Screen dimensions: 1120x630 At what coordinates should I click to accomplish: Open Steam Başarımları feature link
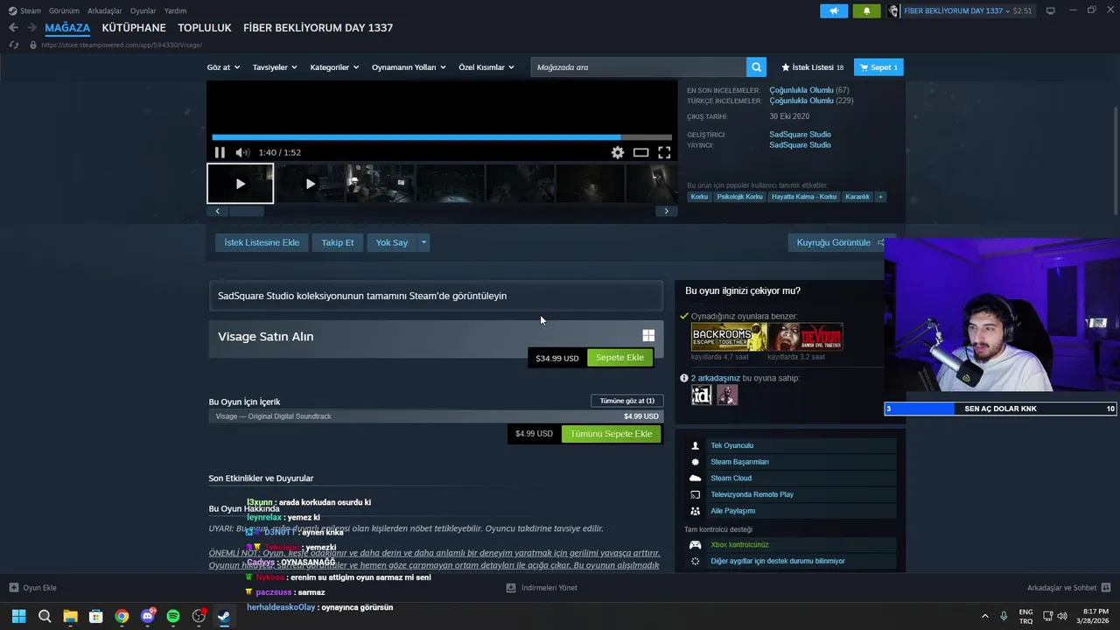click(x=739, y=462)
